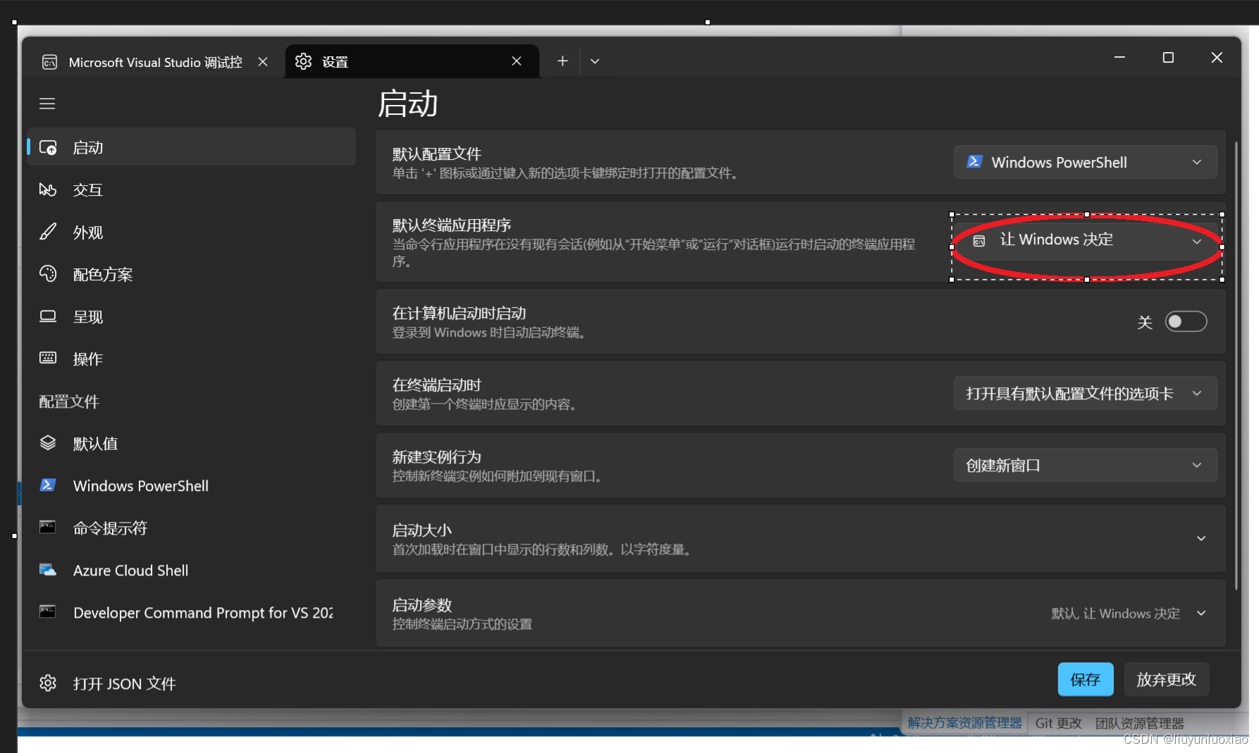Image resolution: width=1259 pixels, height=753 pixels.
Task: Click Solution Explorer tab in Visual Studio behind
Action: [965, 723]
